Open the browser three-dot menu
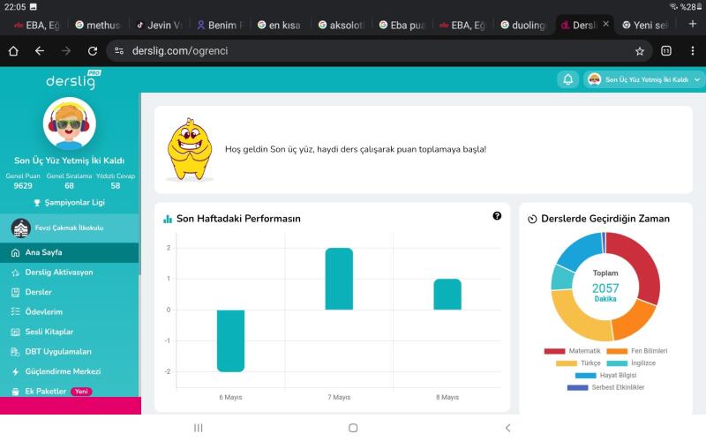This screenshot has width=706, height=441. (691, 51)
